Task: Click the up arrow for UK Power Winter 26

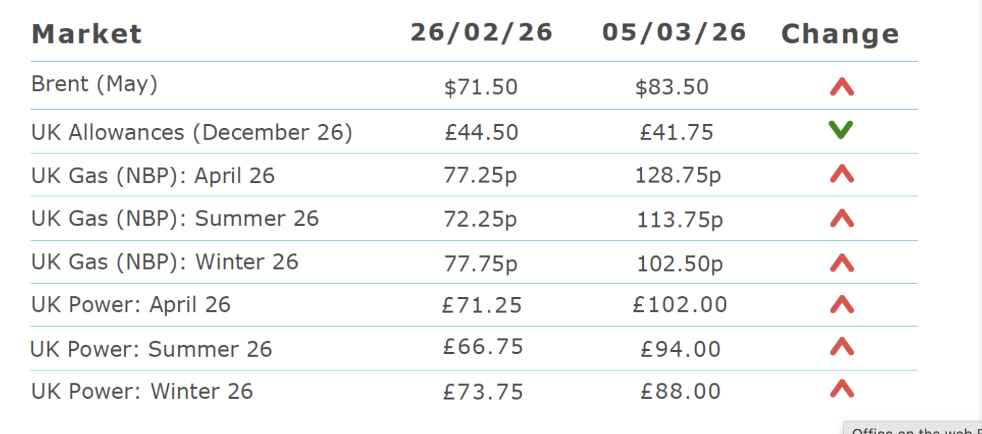Action: point(842,389)
